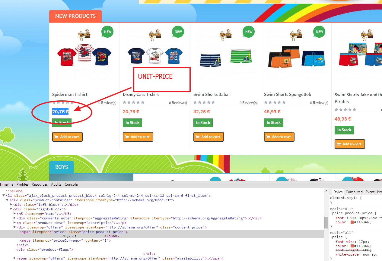Screen dimensions: 382x261
Task: Click the 0 Review(s) text for Spiderman T-shirt
Action: 107,103
